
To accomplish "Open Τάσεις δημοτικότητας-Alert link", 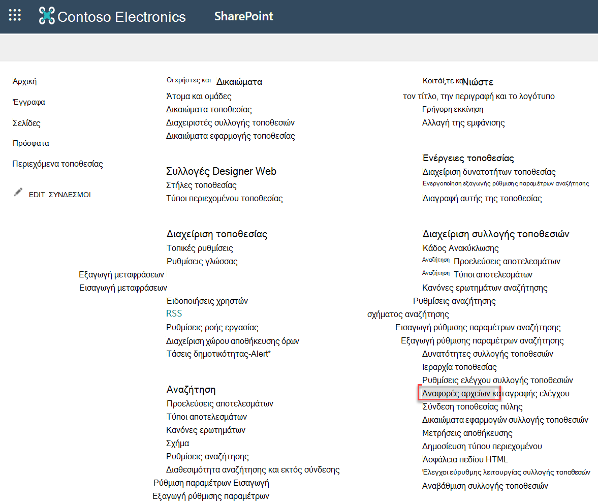I will [x=218, y=354].
